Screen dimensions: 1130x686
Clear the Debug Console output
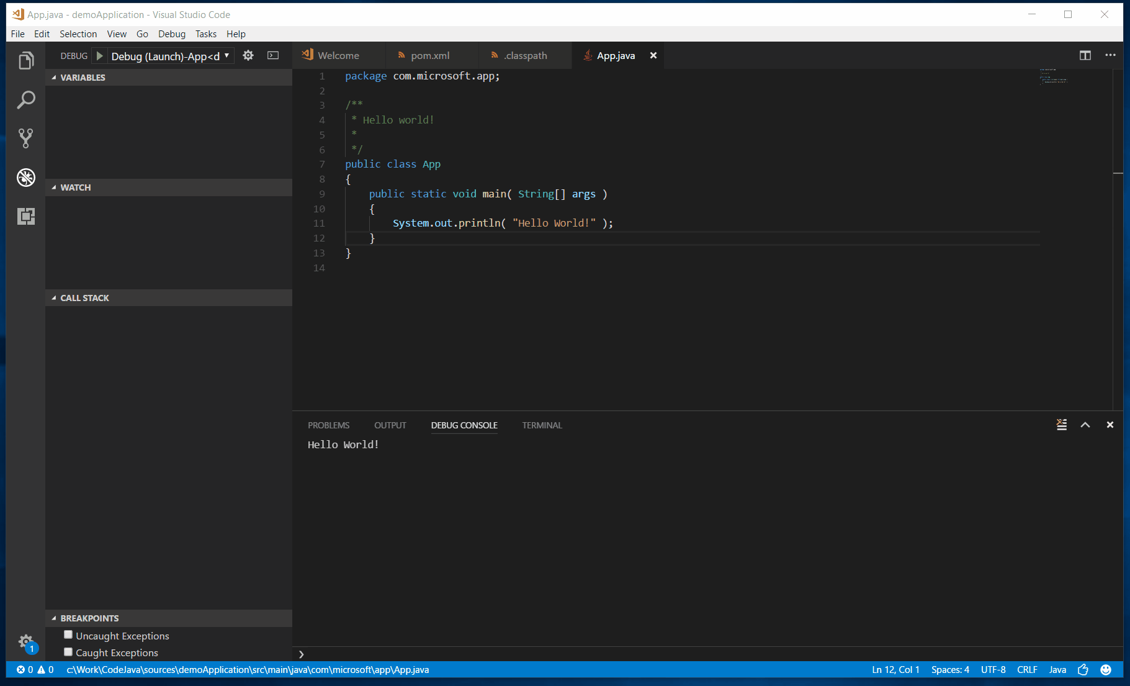pos(1061,425)
